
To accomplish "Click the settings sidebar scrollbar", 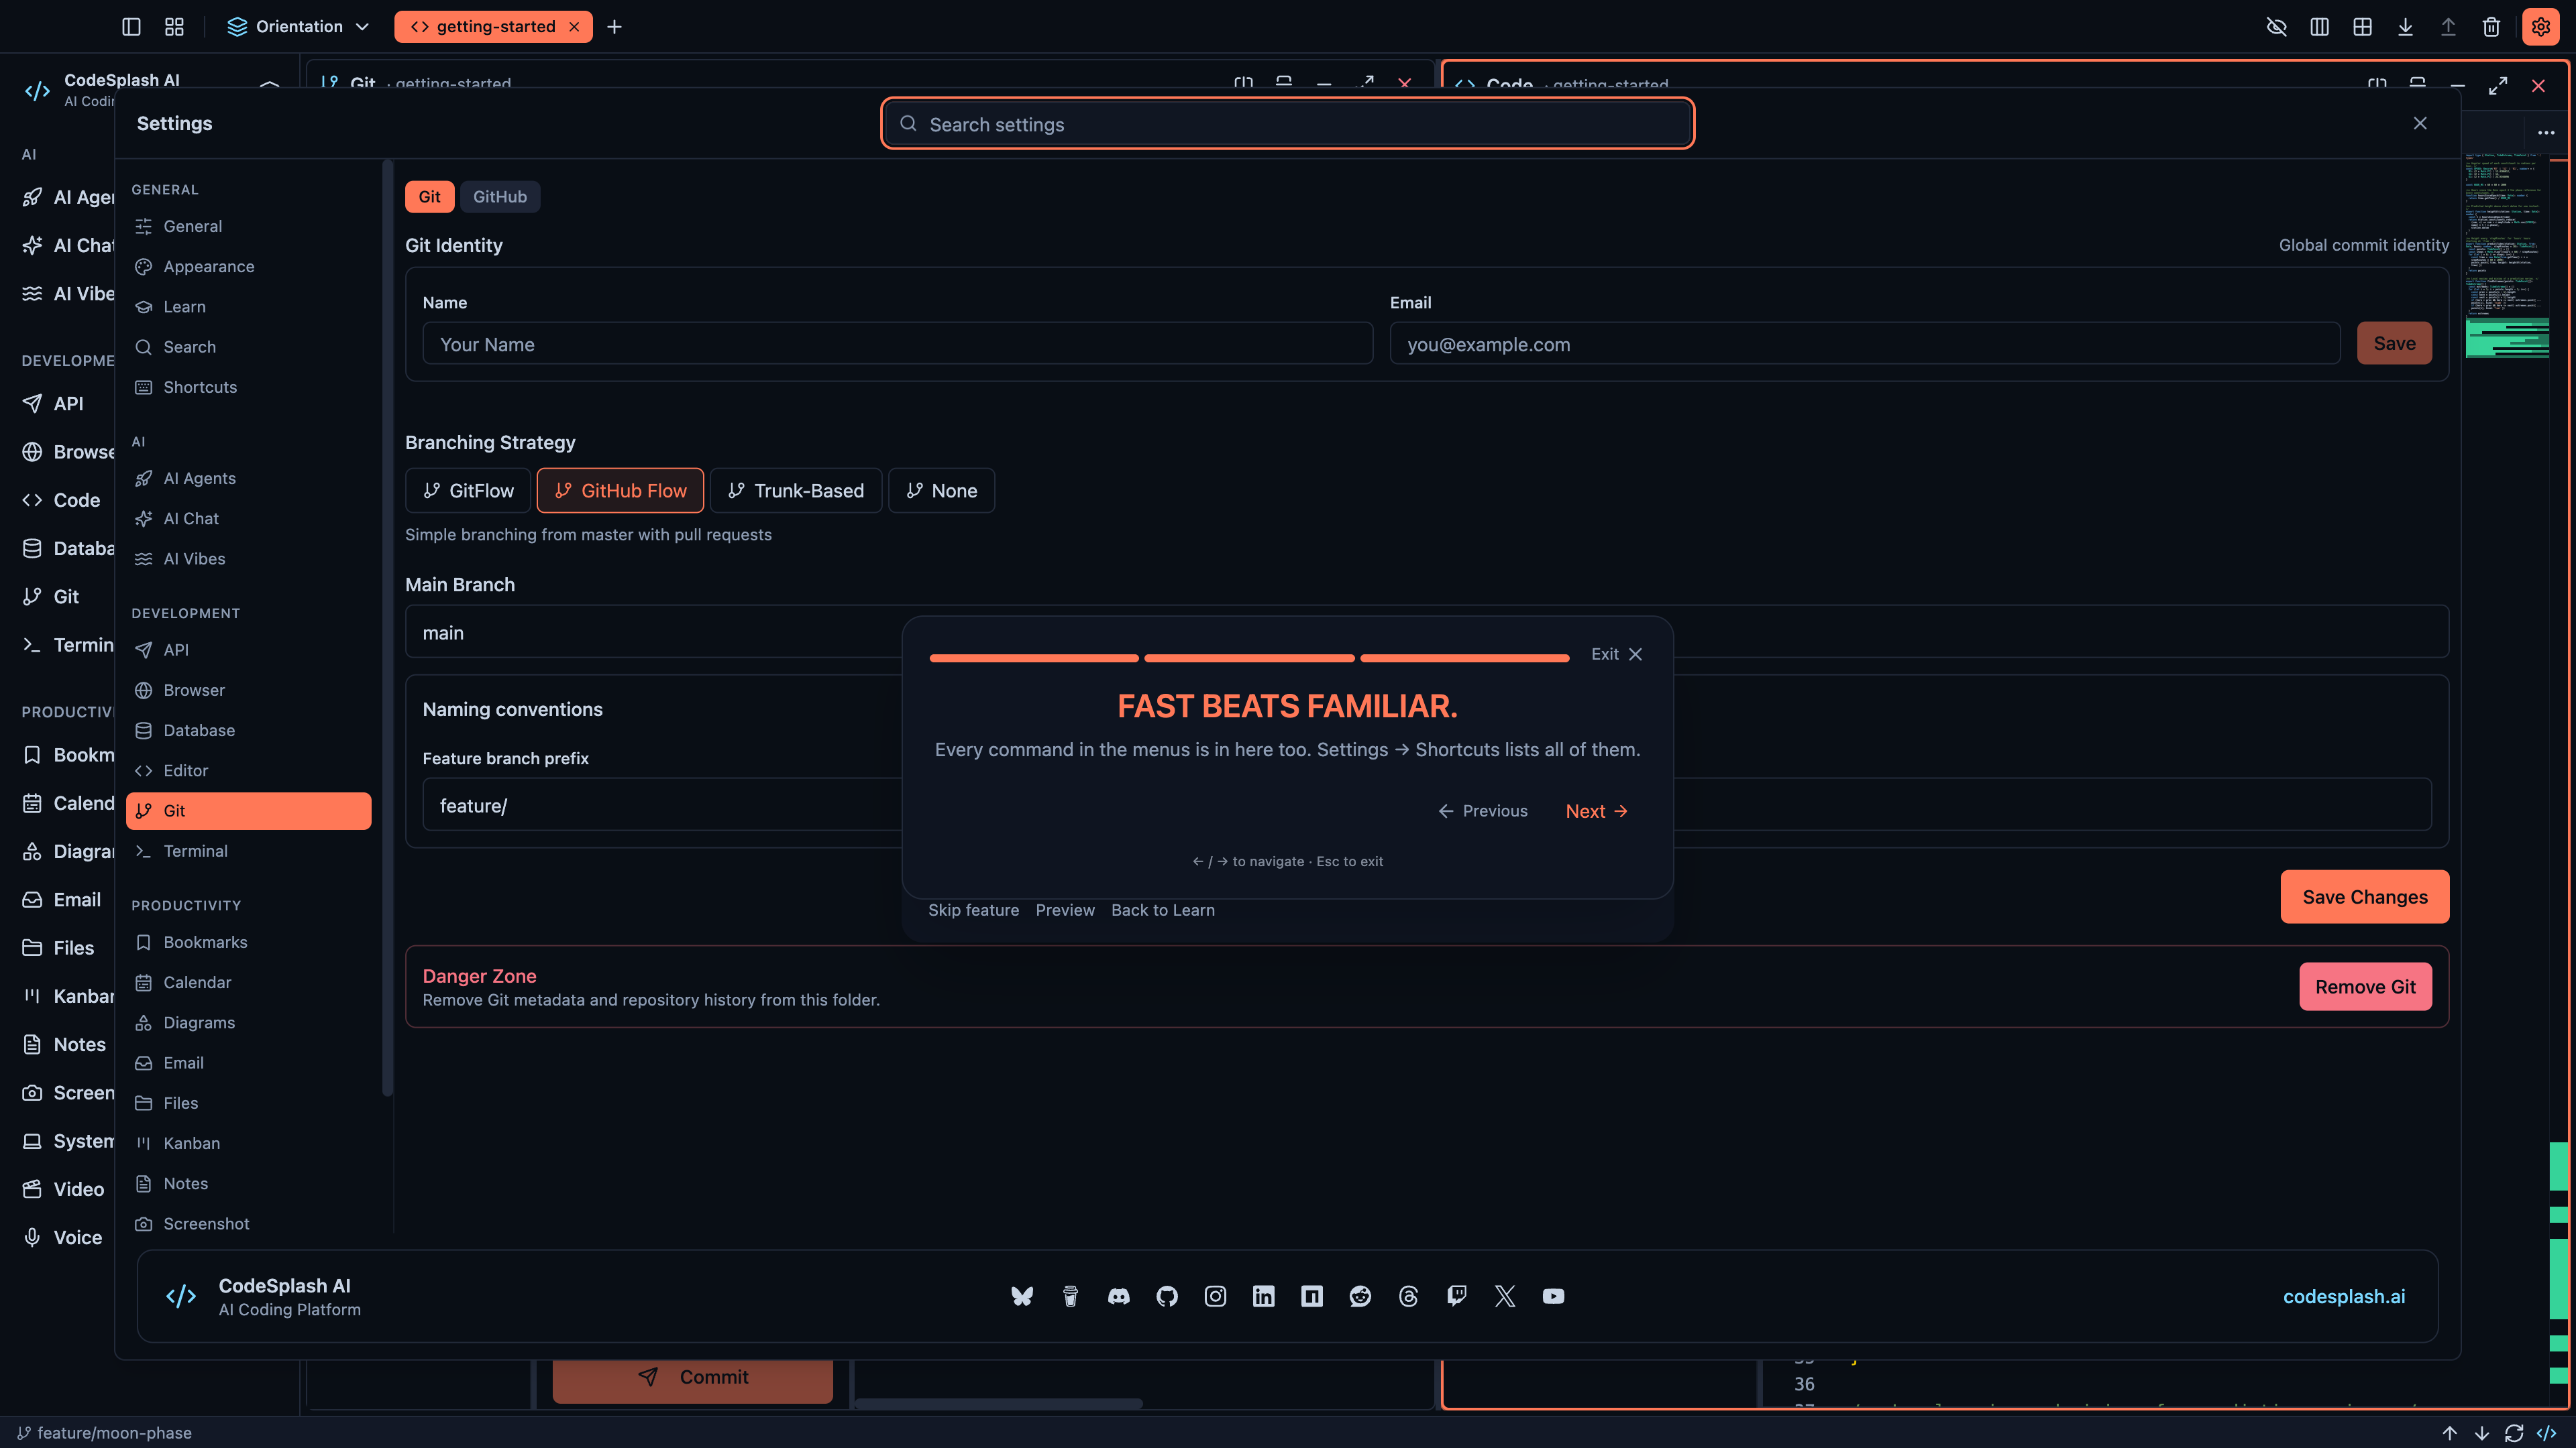I will (388, 627).
